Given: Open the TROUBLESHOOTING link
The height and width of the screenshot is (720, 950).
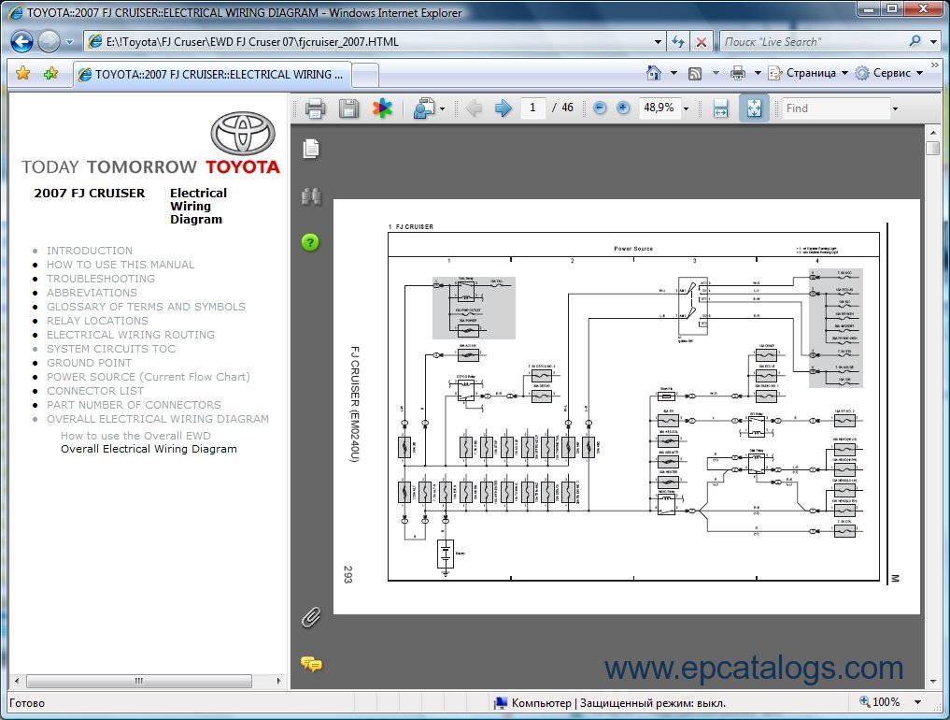Looking at the screenshot, I should pos(101,279).
